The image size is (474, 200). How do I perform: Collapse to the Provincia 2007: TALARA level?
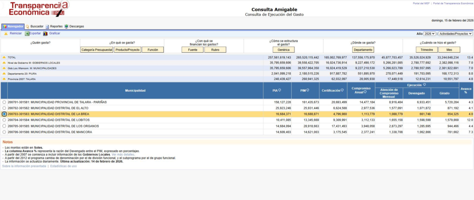(x=4, y=79)
